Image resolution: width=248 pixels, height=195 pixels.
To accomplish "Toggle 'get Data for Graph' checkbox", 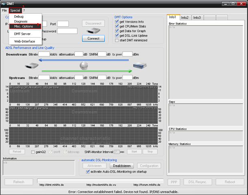I will (x=117, y=31).
